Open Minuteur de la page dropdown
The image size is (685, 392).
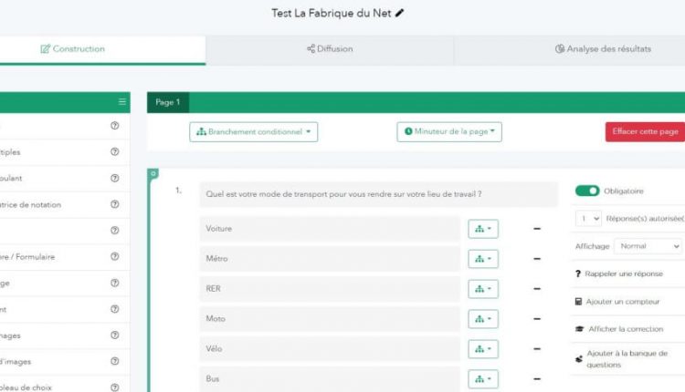pos(449,131)
